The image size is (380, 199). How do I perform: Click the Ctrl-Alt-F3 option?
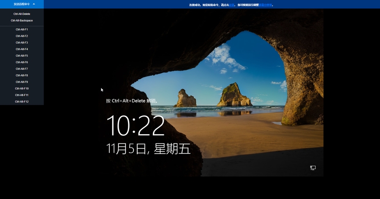tap(22, 42)
